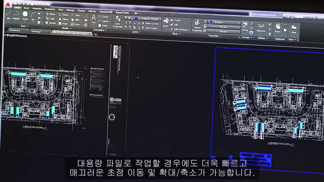Expand the Layers panel
This screenshot has width=324, height=182.
tap(136, 32)
